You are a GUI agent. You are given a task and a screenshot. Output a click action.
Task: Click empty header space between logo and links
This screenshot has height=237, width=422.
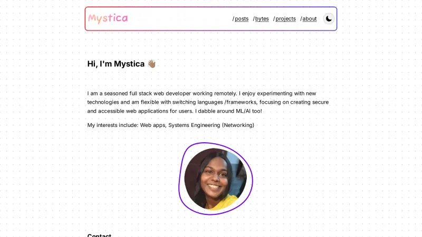pos(180,19)
